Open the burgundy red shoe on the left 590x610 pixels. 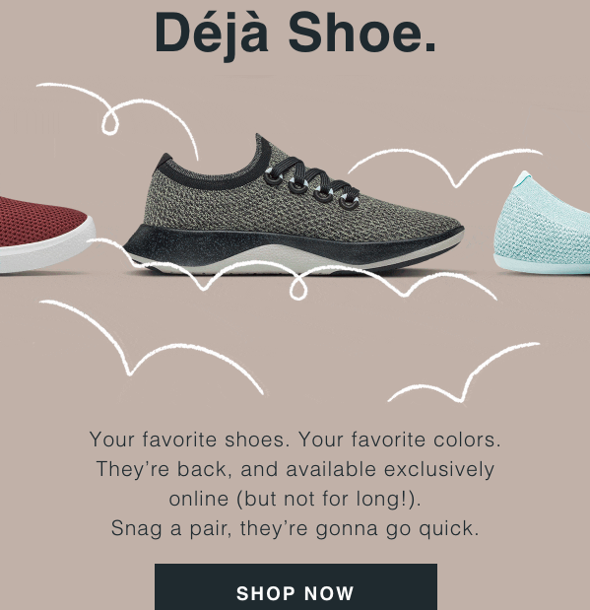click(46, 236)
